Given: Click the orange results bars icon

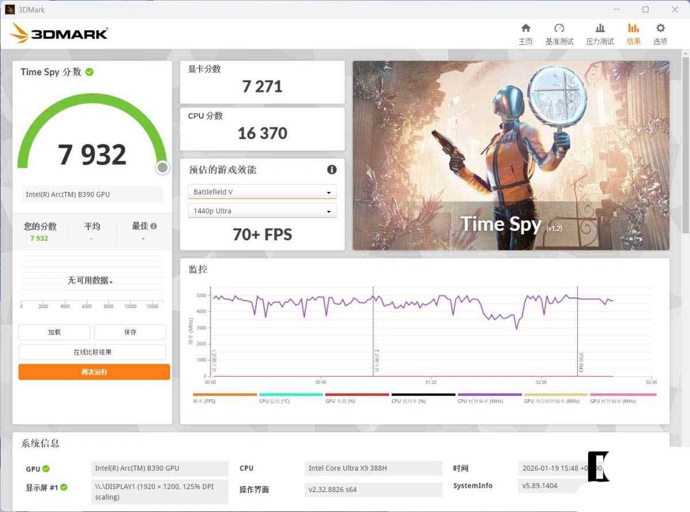Looking at the screenshot, I should pyautogui.click(x=633, y=28).
